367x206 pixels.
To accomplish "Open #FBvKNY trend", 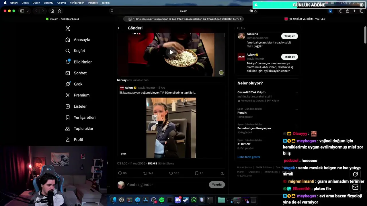I will tap(244, 144).
